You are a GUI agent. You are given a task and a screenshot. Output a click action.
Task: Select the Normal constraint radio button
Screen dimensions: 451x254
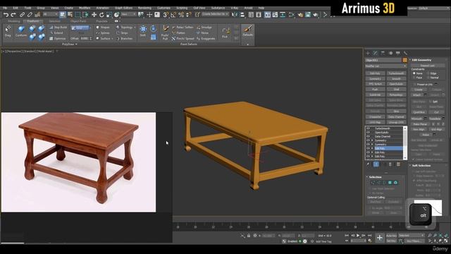pos(428,78)
